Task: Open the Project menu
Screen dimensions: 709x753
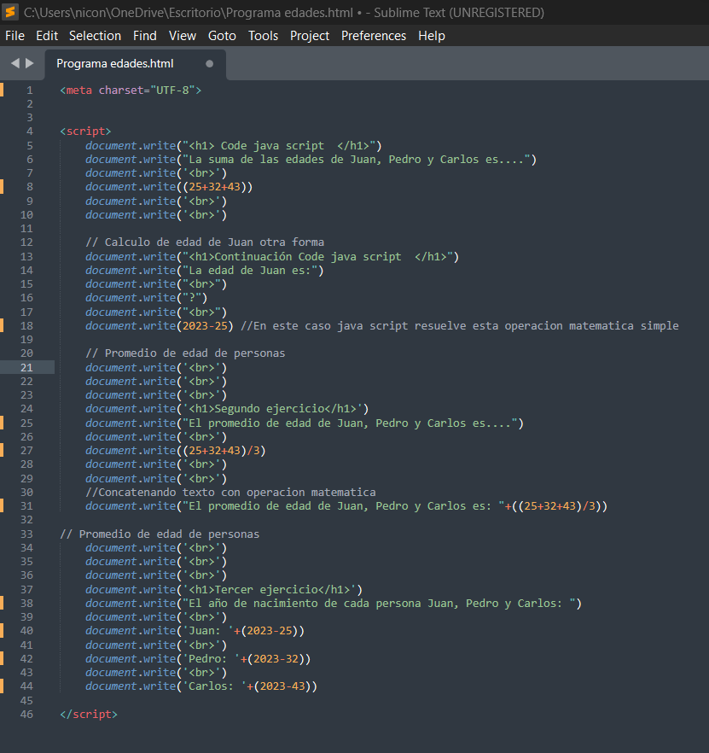Action: tap(310, 36)
